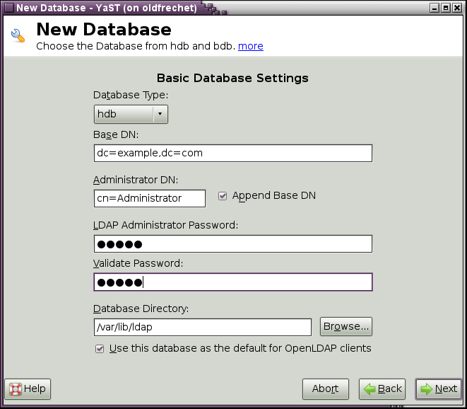
Task: Expand the Database Type hdb dropdown
Action: coord(131,114)
